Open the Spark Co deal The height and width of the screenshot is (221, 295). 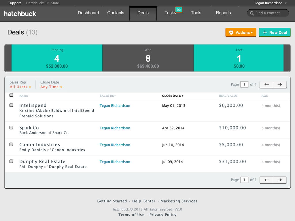(29, 127)
